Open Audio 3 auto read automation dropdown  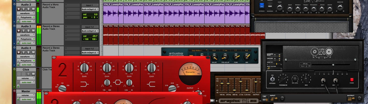point(26,43)
